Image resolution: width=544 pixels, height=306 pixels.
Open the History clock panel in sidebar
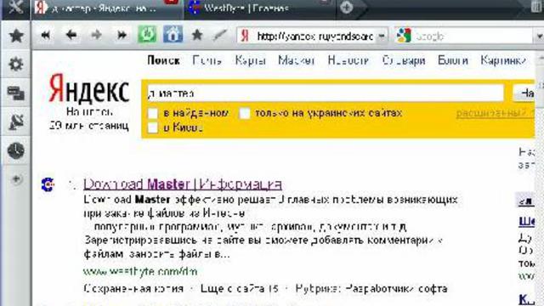point(16,150)
